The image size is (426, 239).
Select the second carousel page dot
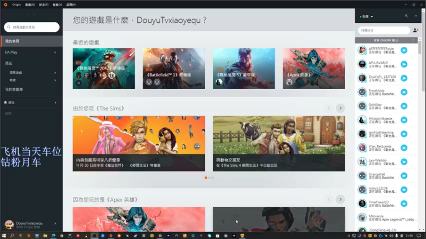[209, 178]
